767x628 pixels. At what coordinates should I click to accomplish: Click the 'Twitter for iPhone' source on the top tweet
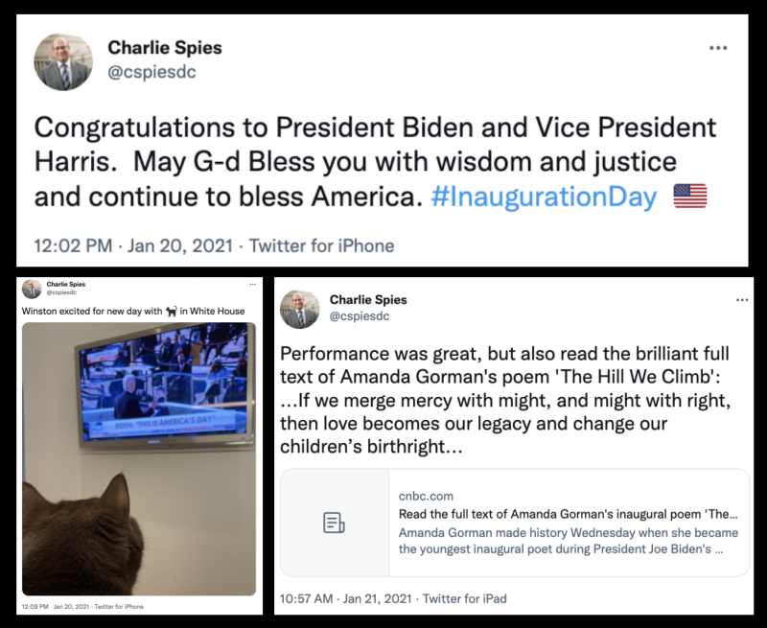[321, 245]
